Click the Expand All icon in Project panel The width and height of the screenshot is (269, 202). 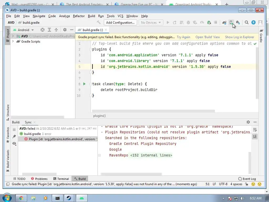pos(49,30)
